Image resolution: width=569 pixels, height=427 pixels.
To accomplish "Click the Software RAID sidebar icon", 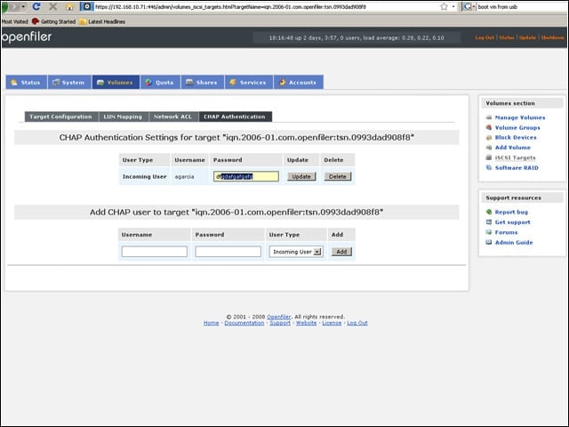I will 489,167.
